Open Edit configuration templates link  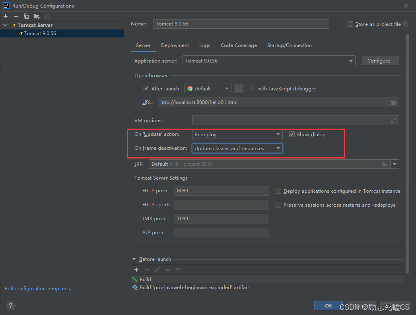pyautogui.click(x=39, y=288)
